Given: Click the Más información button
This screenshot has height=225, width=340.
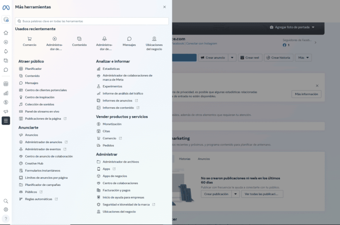Looking at the screenshot, I should pyautogui.click(x=306, y=94).
